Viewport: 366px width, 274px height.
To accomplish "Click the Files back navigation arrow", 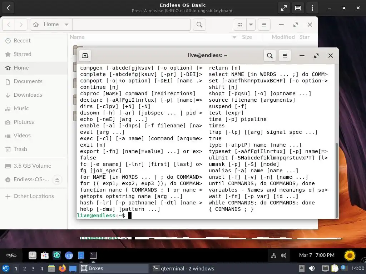I will click(9, 25).
